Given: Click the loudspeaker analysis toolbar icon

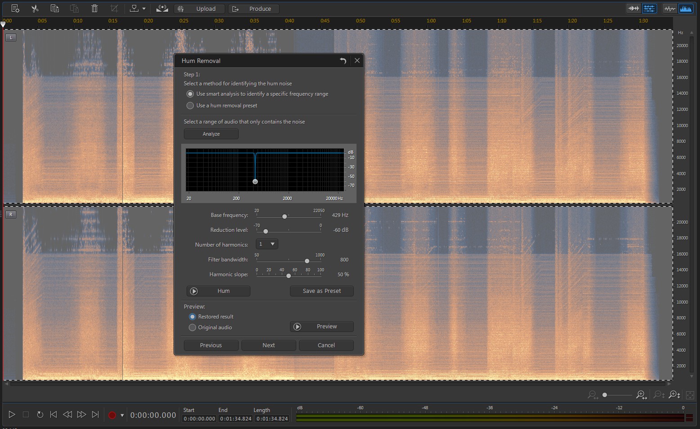Looking at the screenshot, I should (162, 9).
